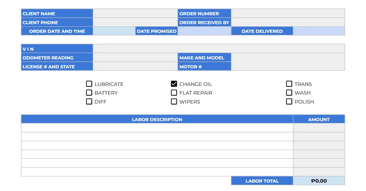The width and height of the screenshot is (366, 191).
Task: Click the AMOUNT column header
Action: coord(319,119)
